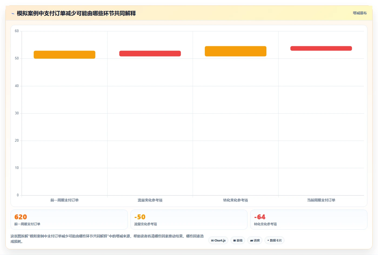Open the -50 流量变化参考项 data card
Screen dimensions: 378x255
(x=189, y=220)
